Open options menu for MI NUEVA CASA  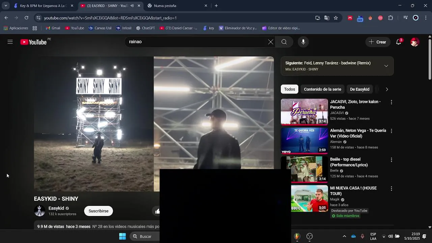[x=391, y=189]
